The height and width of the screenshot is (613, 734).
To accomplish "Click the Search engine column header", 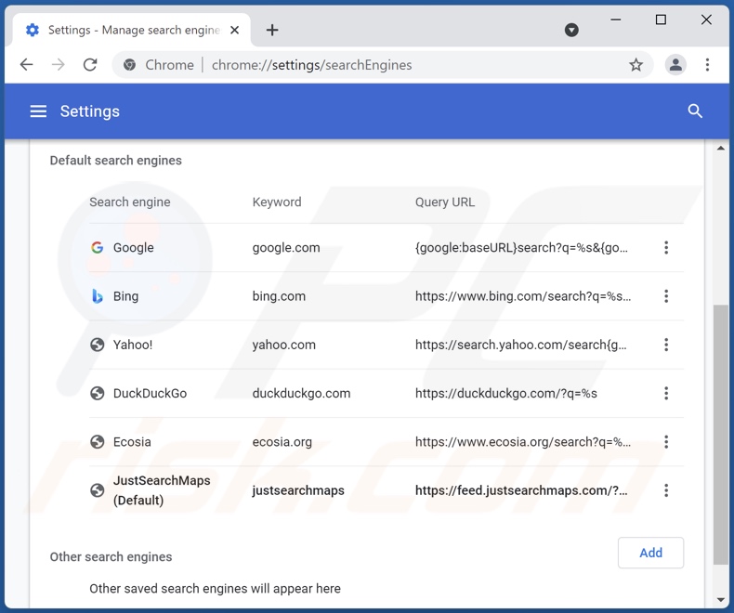I will click(x=130, y=202).
